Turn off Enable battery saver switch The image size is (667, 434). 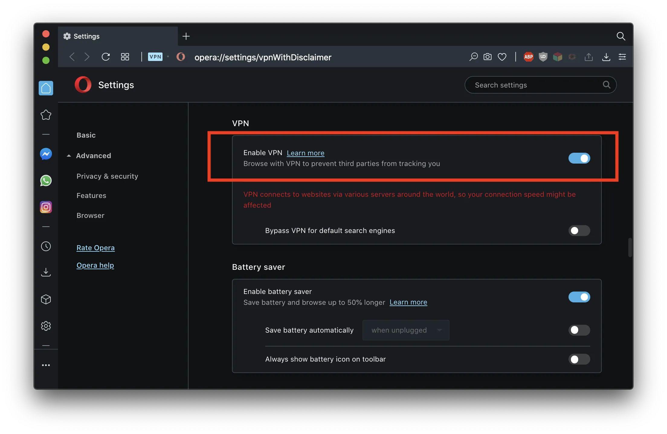tap(579, 297)
